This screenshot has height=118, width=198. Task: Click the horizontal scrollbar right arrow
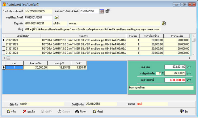pyautogui.click(x=190, y=58)
